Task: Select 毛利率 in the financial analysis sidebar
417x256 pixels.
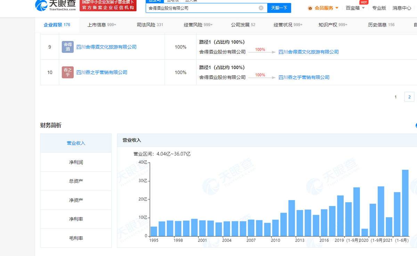Action: pos(76,238)
